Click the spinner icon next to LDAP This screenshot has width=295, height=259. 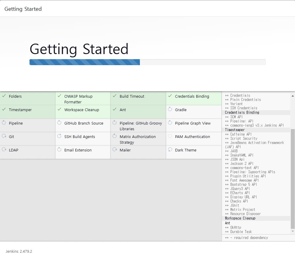click(x=4, y=150)
